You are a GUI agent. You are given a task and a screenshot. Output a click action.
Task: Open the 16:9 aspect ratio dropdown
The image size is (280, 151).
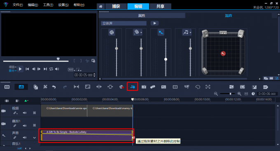coord(71,69)
